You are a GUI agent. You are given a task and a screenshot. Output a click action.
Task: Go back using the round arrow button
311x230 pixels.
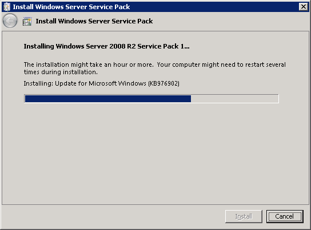pos(10,21)
